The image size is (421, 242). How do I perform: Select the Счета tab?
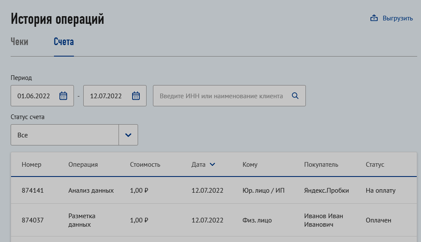64,42
